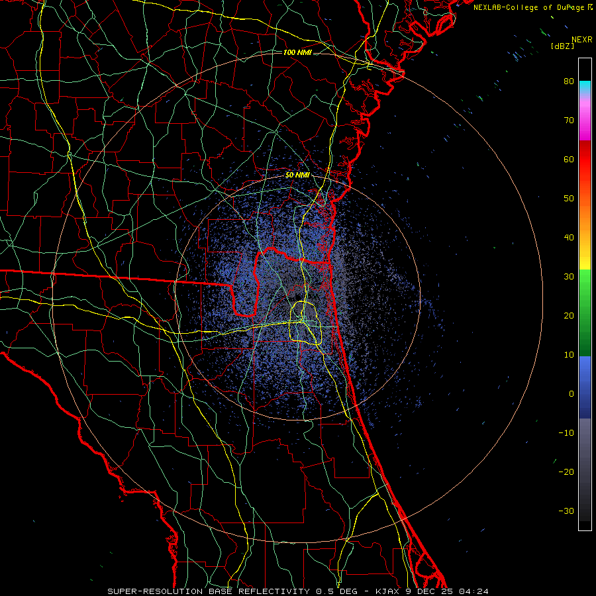Click the 0 value on the dBZ scale
The image size is (596, 596).
(571, 394)
